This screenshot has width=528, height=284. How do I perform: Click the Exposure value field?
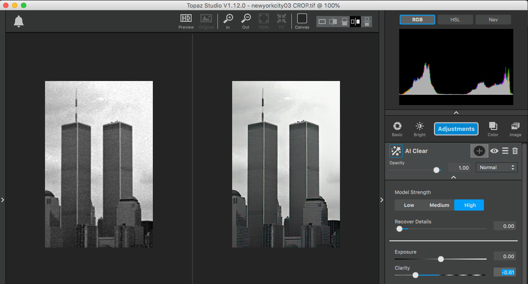pyautogui.click(x=505, y=256)
